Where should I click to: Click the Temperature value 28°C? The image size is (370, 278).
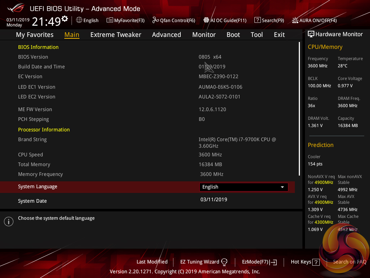pos(343,66)
